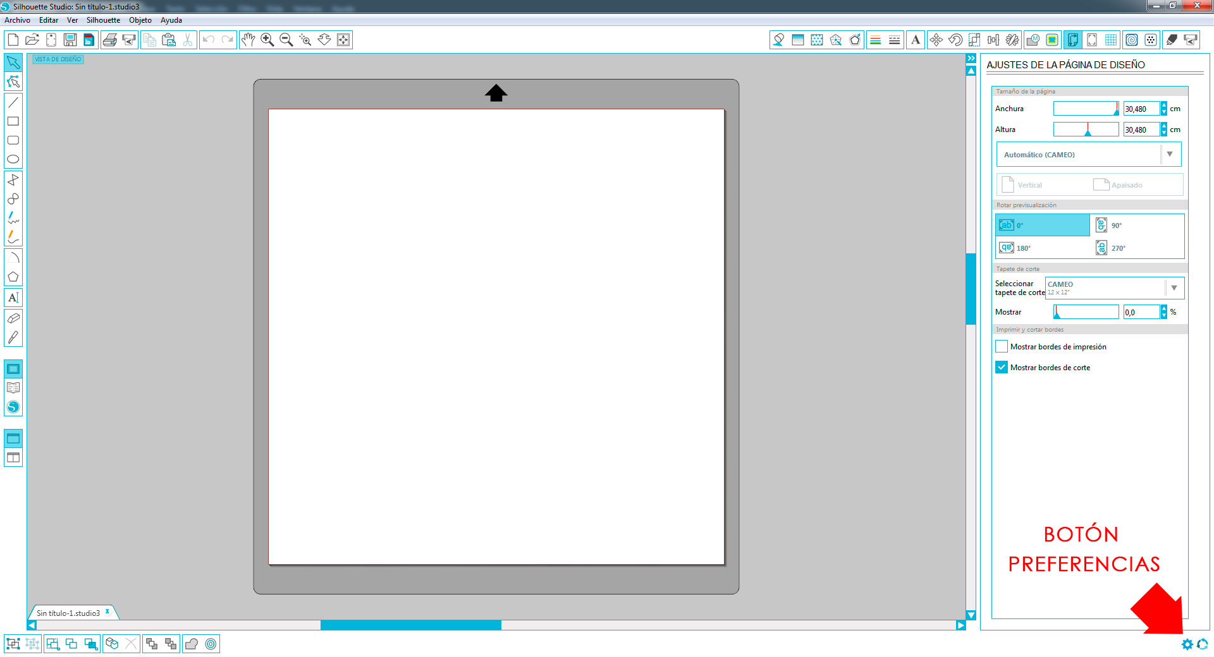Open the Editar menu
This screenshot has height=657, width=1214.
click(49, 20)
